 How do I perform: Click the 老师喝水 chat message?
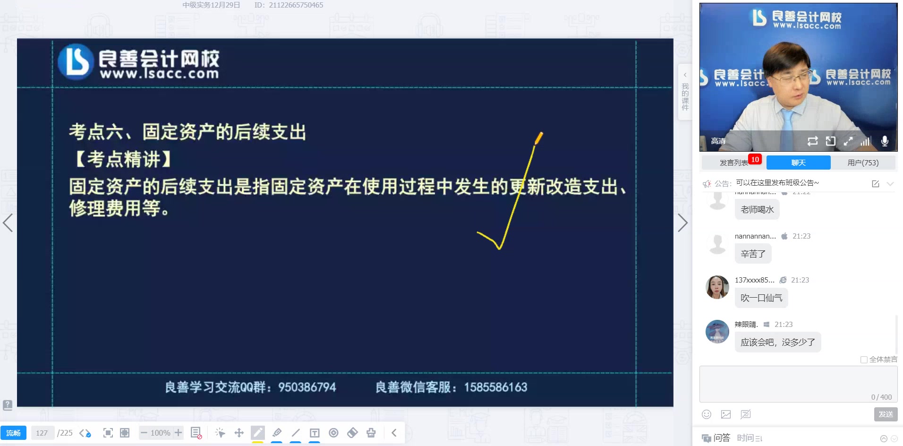click(x=757, y=209)
